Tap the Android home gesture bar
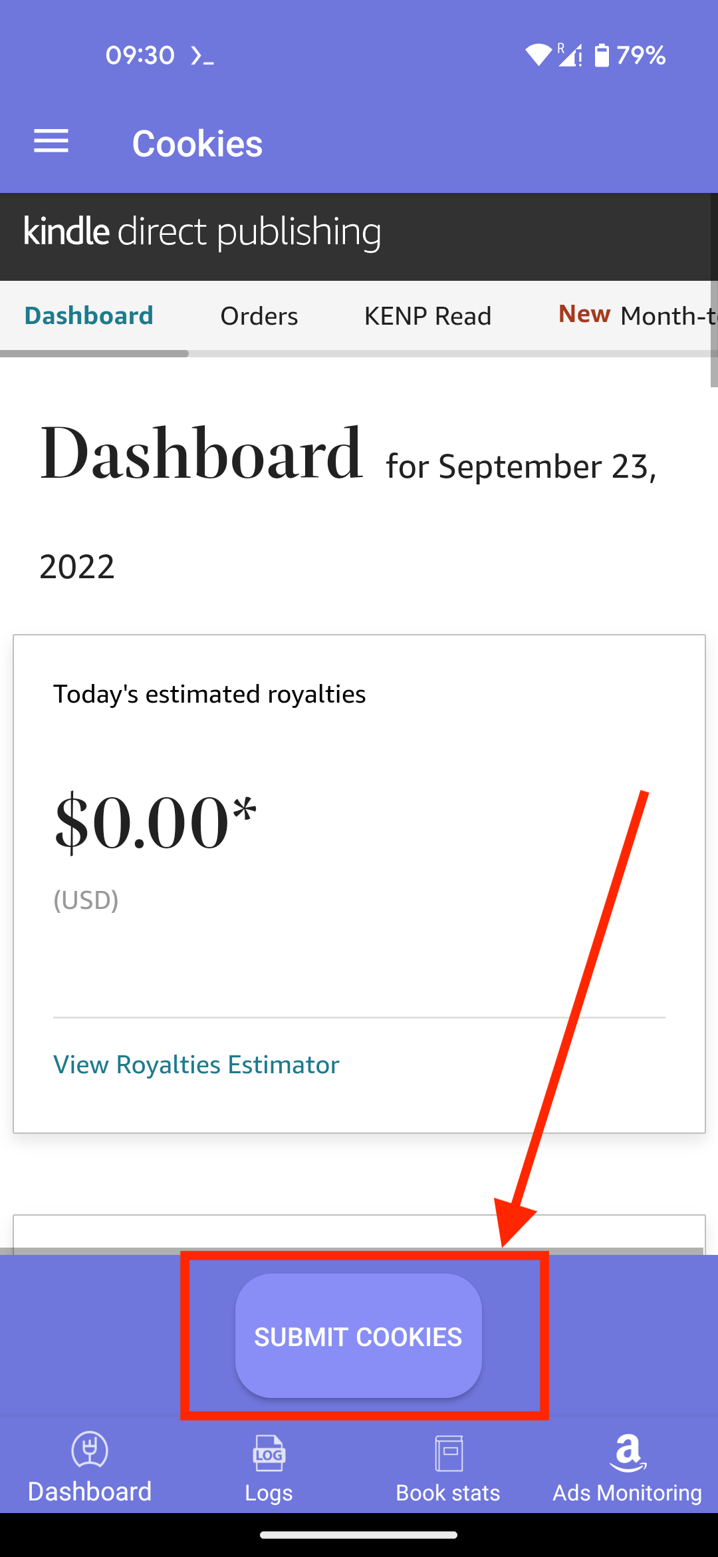This screenshot has height=1557, width=718. (x=359, y=1536)
